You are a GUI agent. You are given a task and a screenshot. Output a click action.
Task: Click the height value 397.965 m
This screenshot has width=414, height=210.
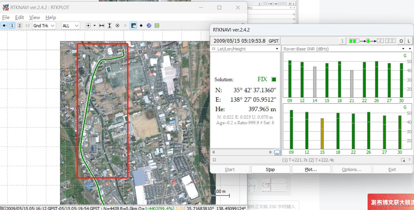click(x=262, y=109)
